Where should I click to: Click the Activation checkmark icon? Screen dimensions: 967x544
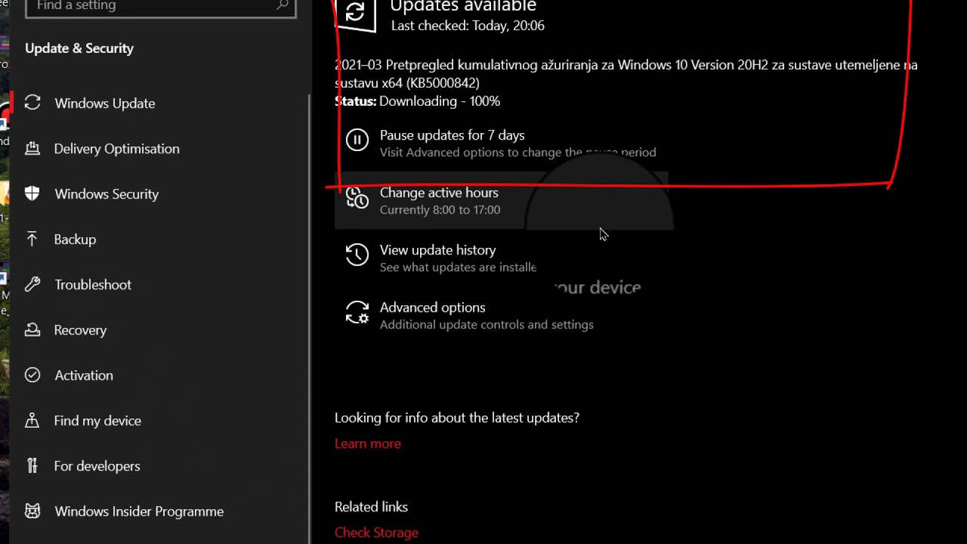click(x=32, y=375)
